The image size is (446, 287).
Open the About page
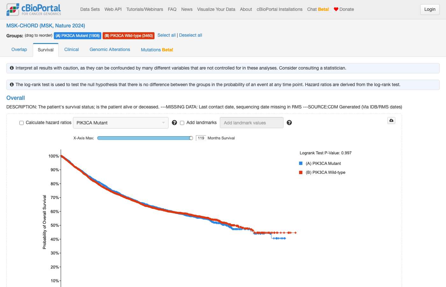tap(246, 9)
